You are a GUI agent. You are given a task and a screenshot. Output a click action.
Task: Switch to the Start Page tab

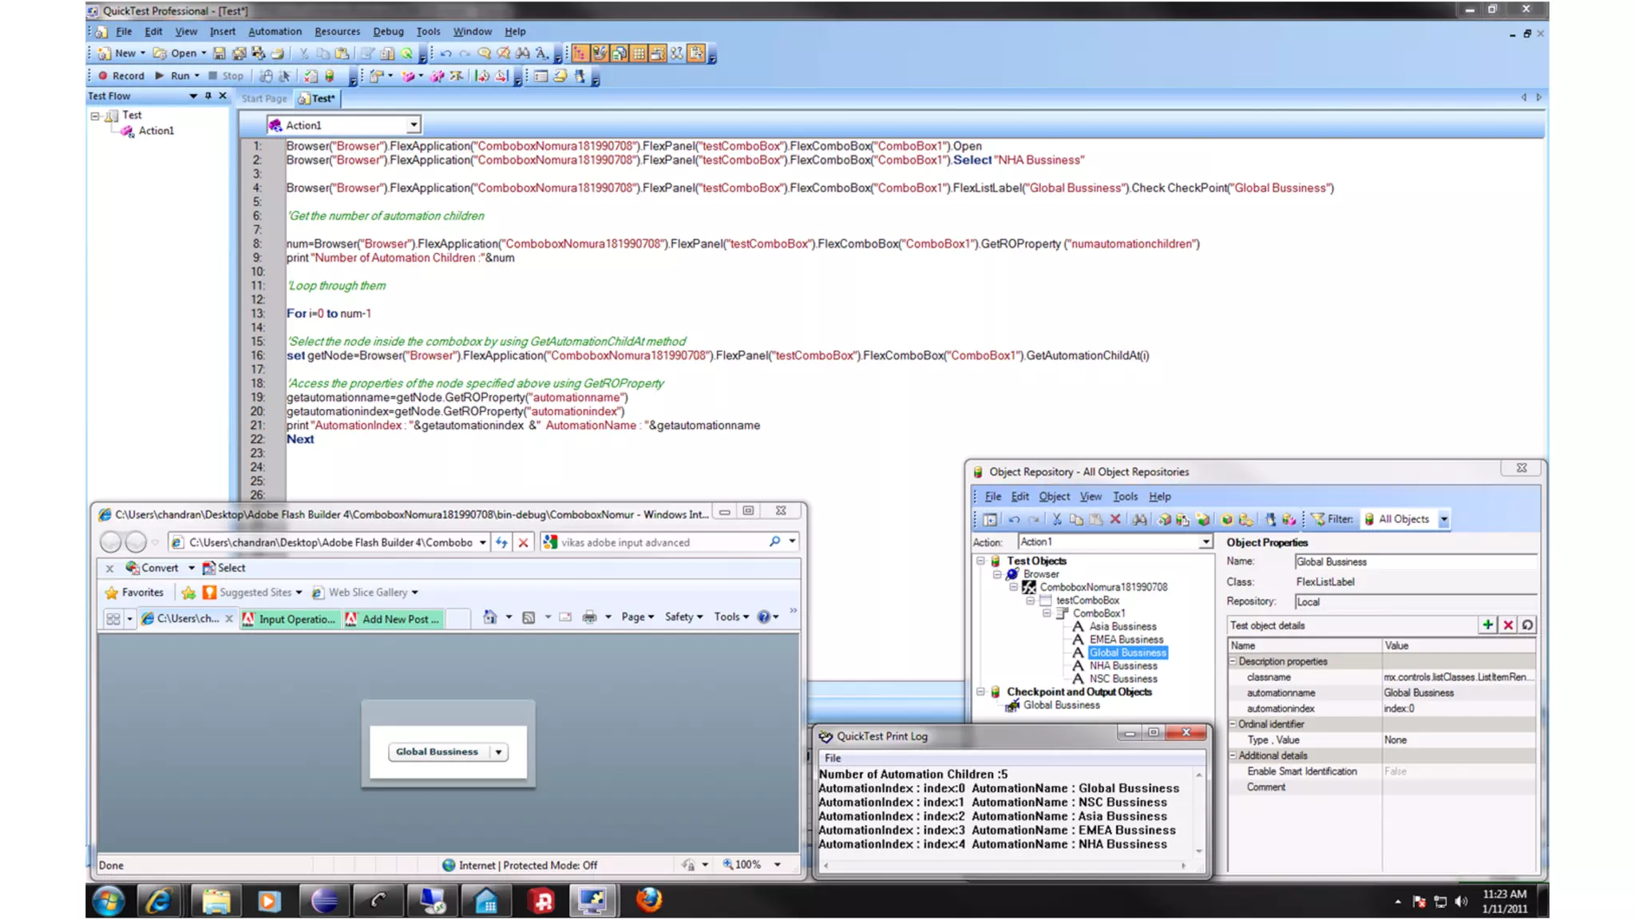pyautogui.click(x=264, y=99)
